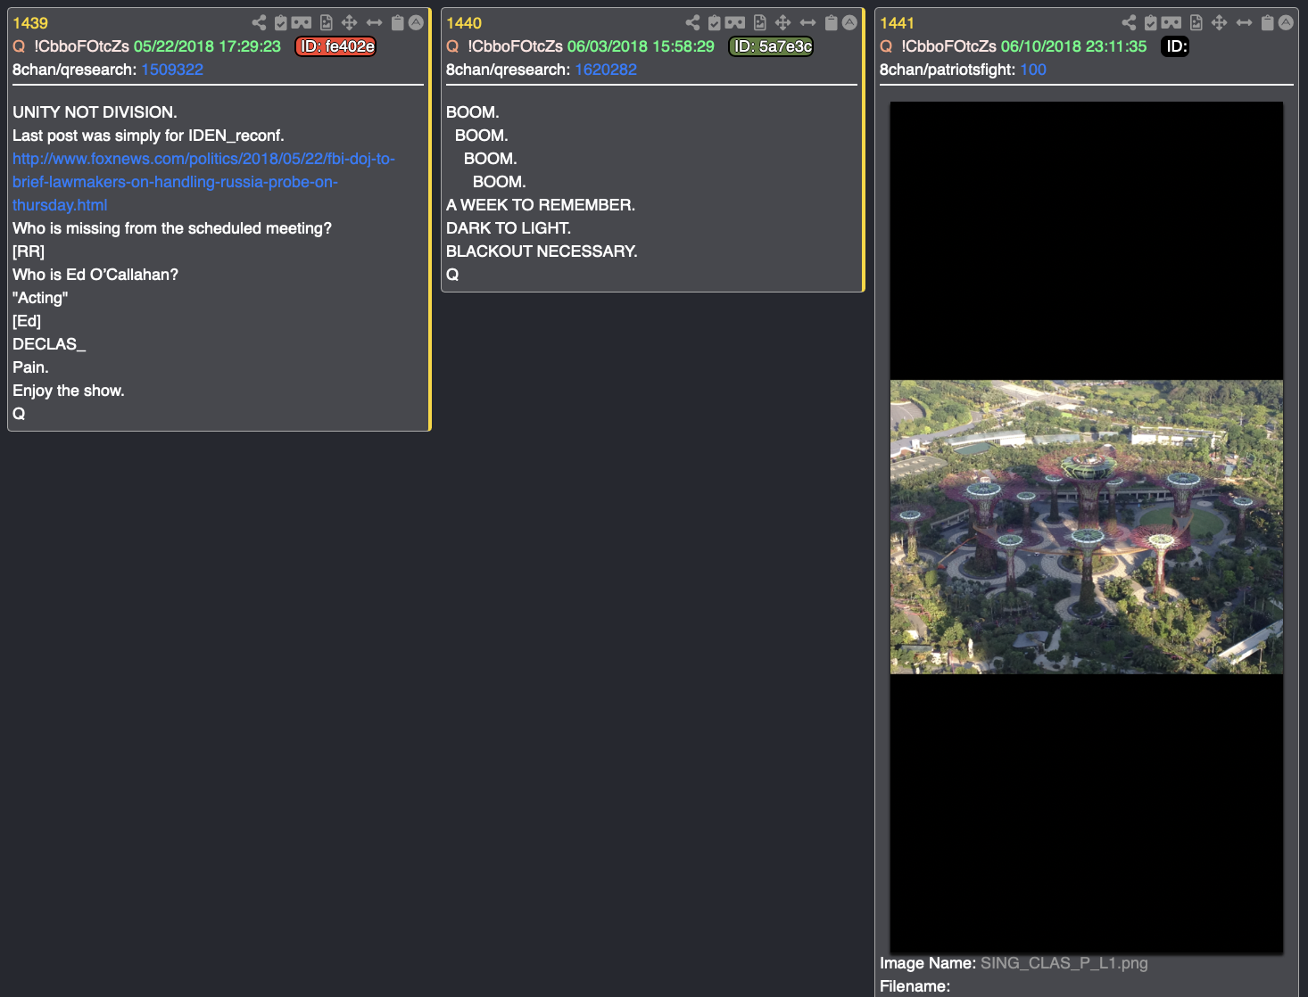Click post number 1439
The height and width of the screenshot is (997, 1308).
[30, 23]
